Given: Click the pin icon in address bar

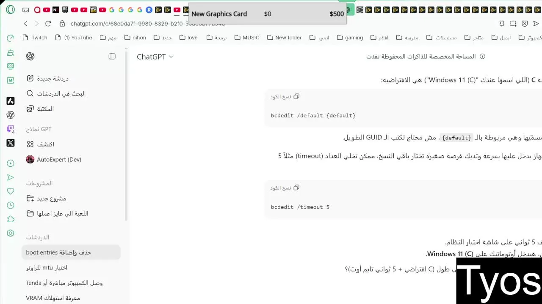Looking at the screenshot, I should [x=502, y=24].
